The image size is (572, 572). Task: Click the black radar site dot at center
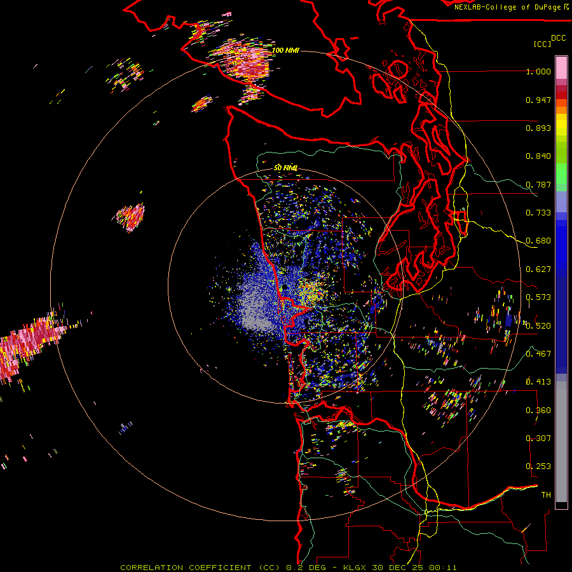285,288
